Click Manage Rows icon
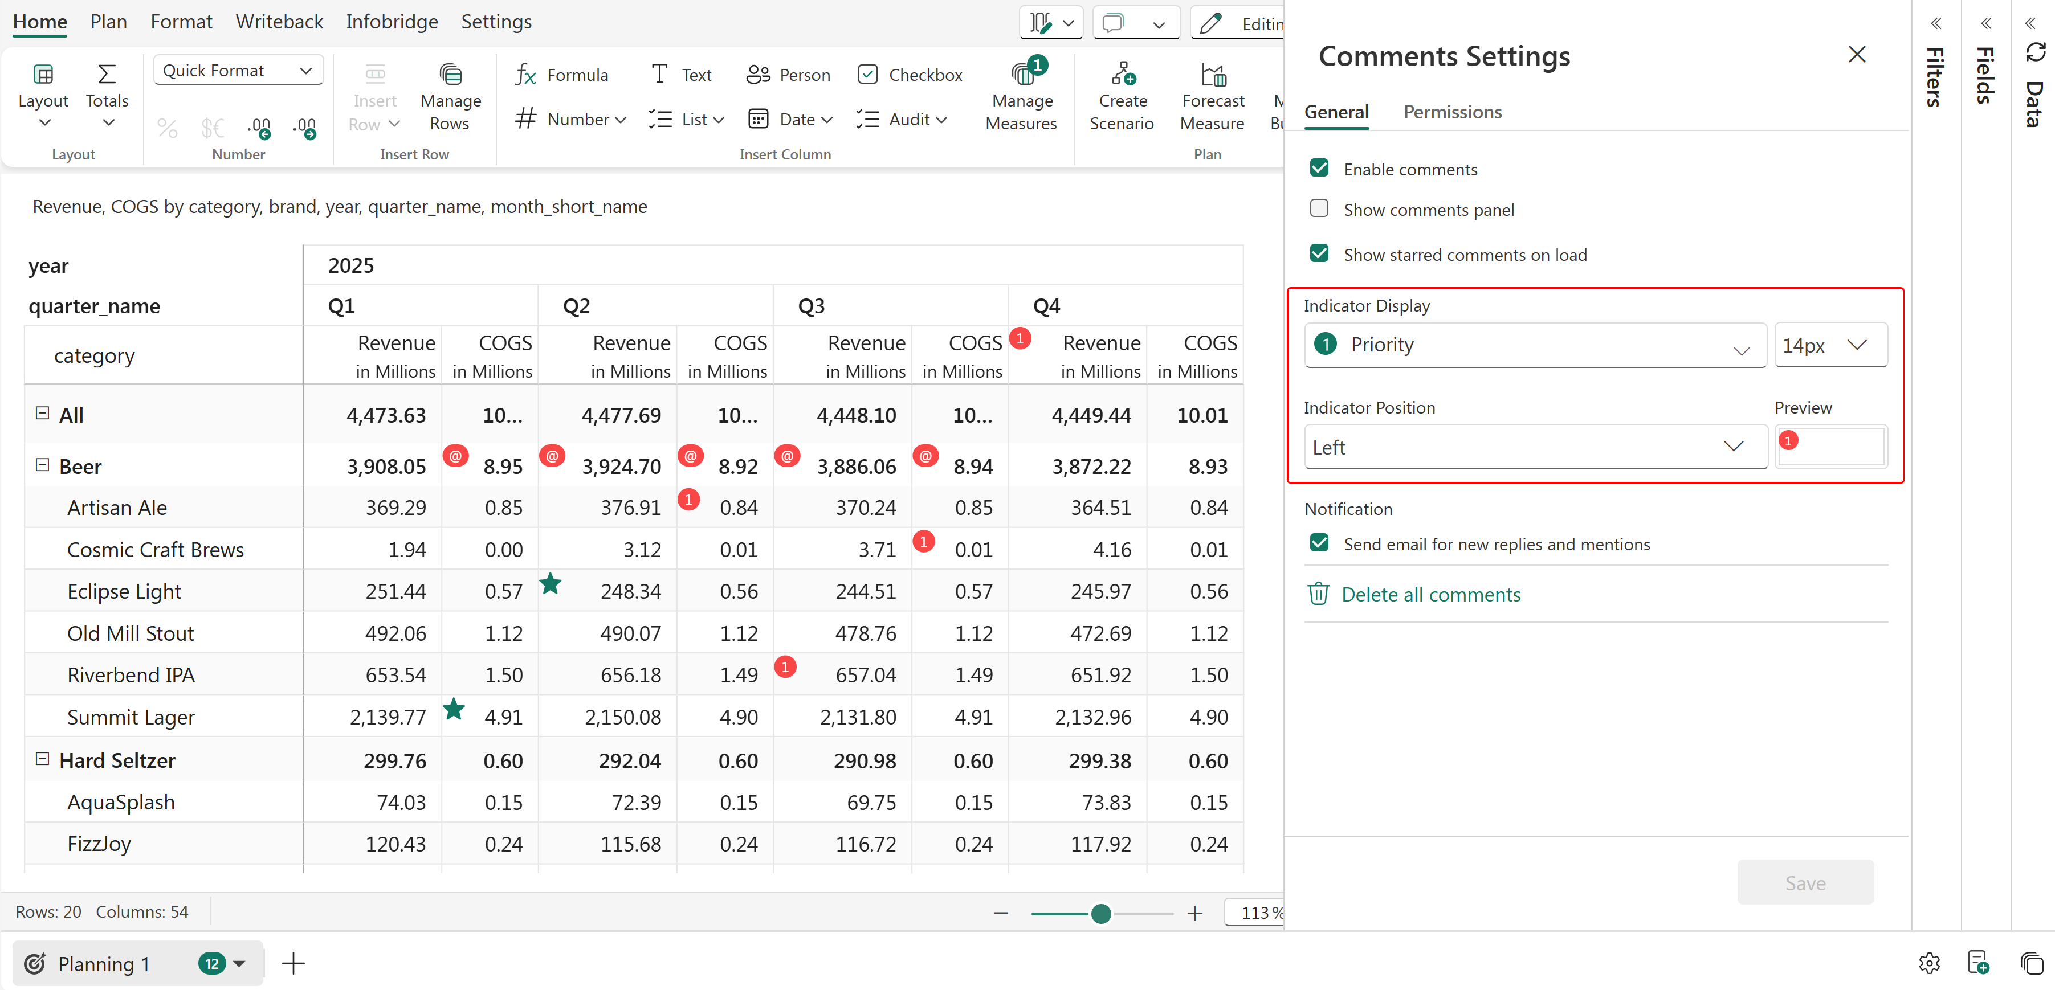The height and width of the screenshot is (990, 2055). (450, 75)
